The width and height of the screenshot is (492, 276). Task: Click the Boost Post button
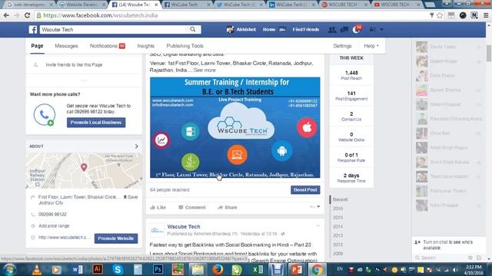point(305,189)
